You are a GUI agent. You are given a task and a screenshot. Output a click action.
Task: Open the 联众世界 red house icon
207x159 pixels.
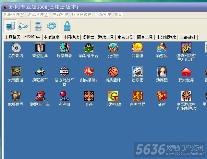click(186, 72)
